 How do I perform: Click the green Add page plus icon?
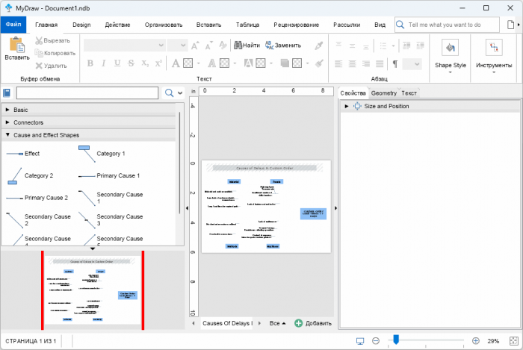[299, 323]
